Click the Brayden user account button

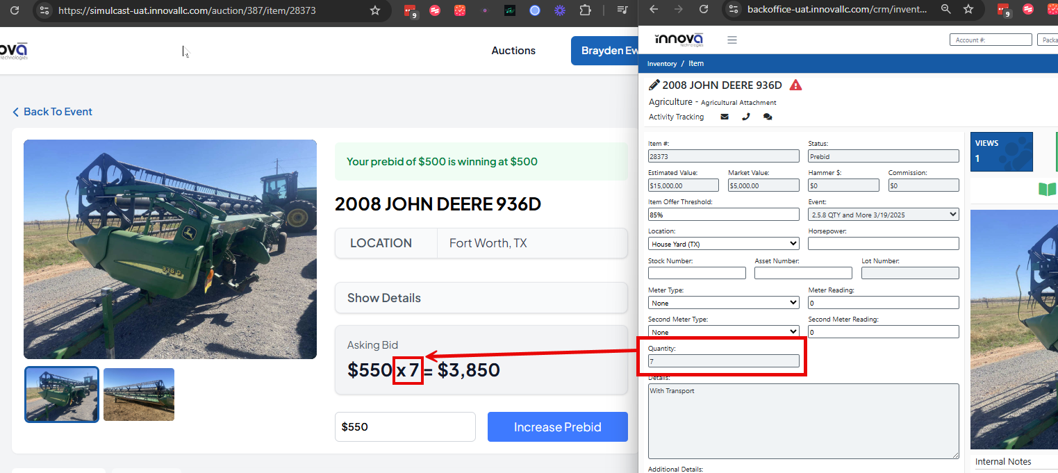[x=604, y=51]
